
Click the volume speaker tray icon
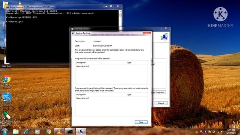[x=222, y=132]
